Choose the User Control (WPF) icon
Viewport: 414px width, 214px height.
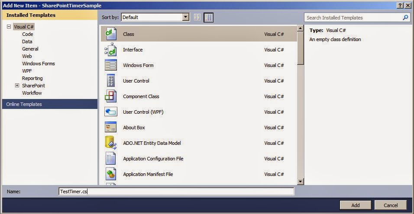click(111, 112)
